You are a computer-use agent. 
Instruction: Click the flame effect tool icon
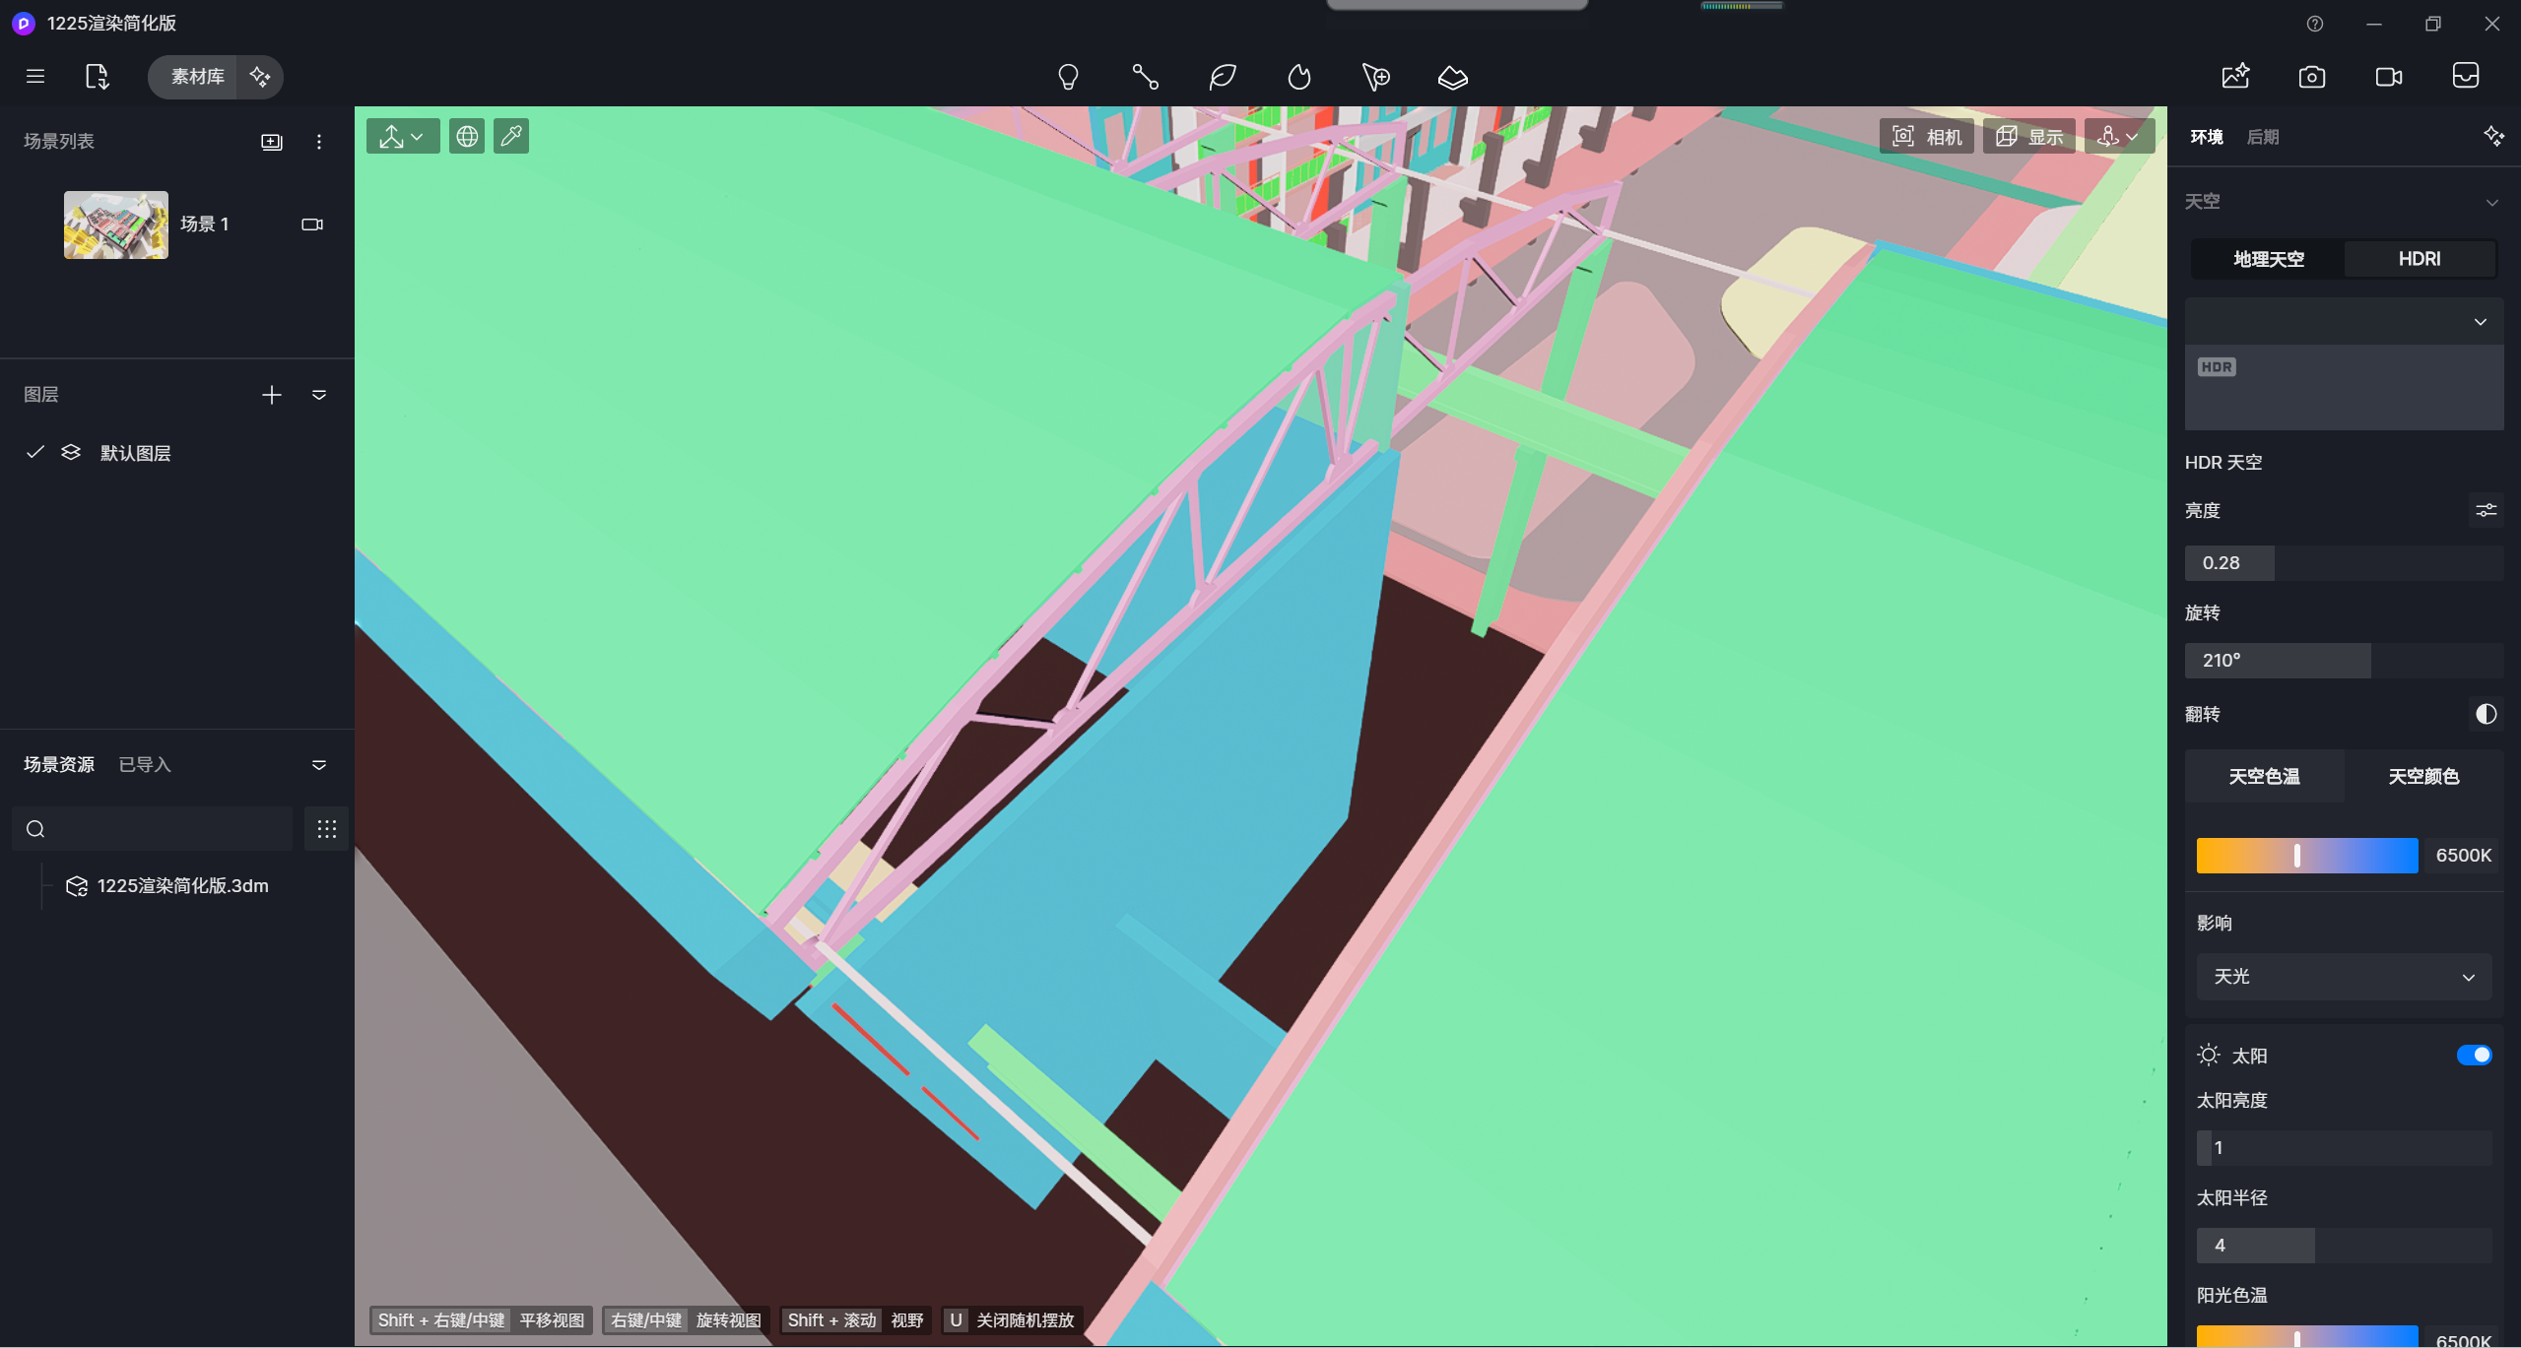point(1299,77)
